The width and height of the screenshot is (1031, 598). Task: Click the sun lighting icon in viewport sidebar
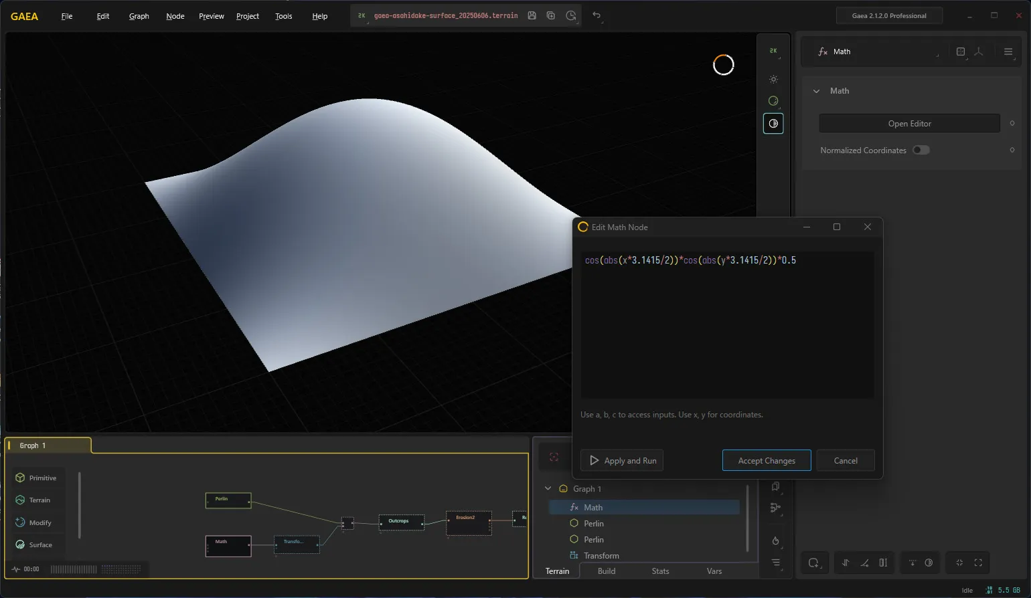[773, 80]
